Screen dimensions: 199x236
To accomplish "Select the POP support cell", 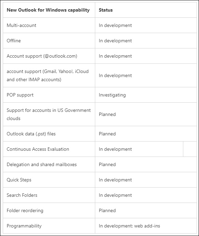I will point(49,95).
